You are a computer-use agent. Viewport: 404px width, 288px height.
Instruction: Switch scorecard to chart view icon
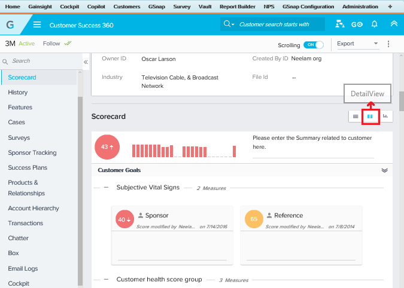click(385, 117)
